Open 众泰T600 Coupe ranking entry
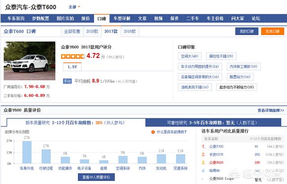 (222, 179)
